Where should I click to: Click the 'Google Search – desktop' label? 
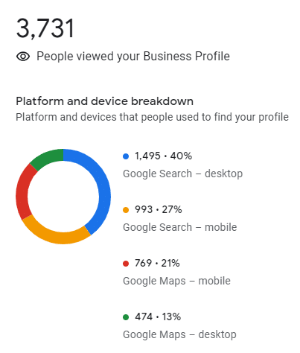182,174
